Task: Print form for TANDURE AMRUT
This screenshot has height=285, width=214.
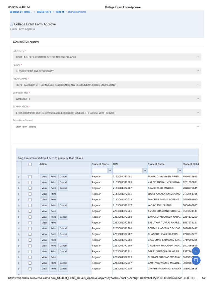Action: tap(53, 200)
